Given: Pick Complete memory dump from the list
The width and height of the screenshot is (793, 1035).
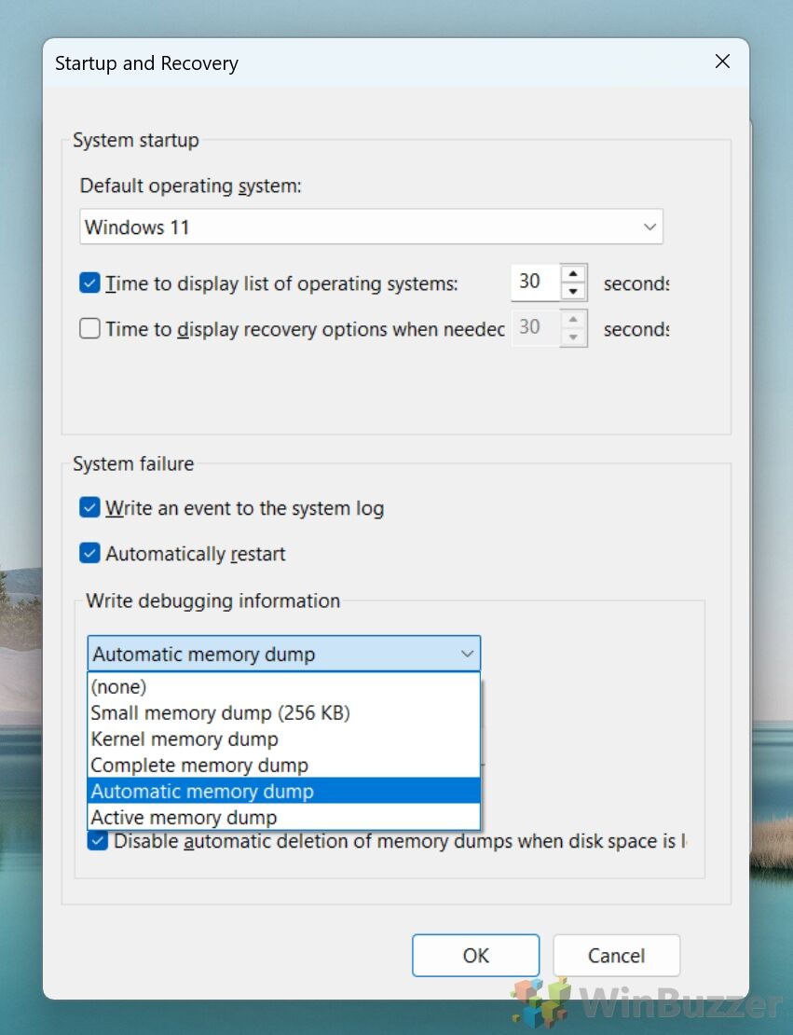Looking at the screenshot, I should click(283, 765).
